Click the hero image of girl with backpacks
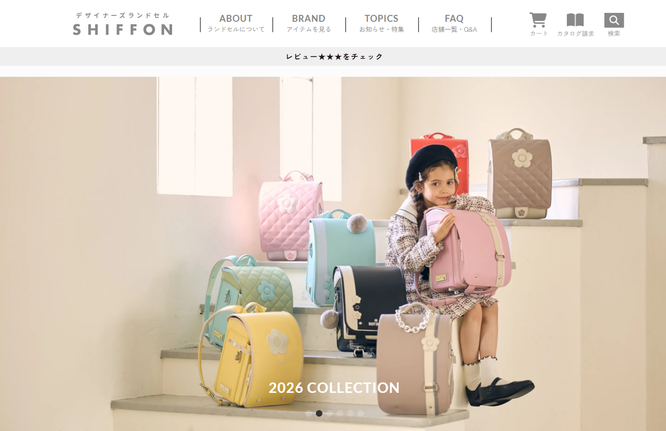Screen dimensions: 666x431 pyautogui.click(x=333, y=254)
